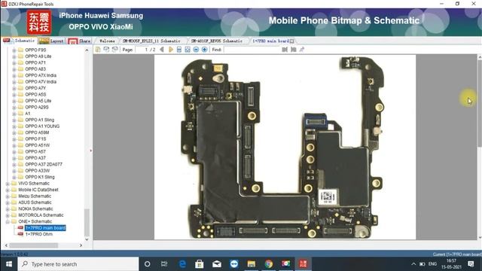Viewport: 482px width, 271px height.
Task: Click the fit width icon in toolbar
Action: tap(179, 50)
